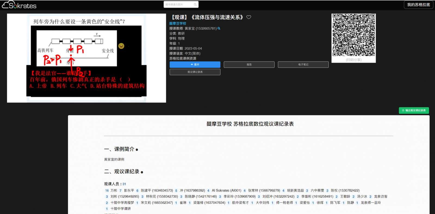Click the 输出观议课纪录表 export button
Image resolution: width=435 pixels, height=214 pixels.
(x=414, y=110)
